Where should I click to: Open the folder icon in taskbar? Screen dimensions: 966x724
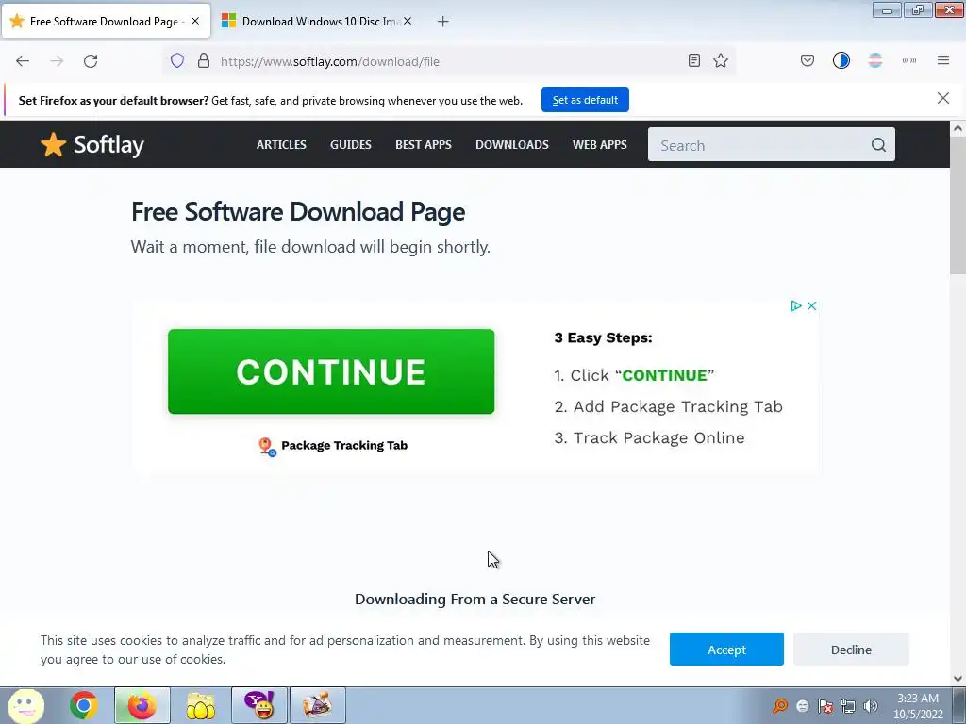tap(200, 705)
